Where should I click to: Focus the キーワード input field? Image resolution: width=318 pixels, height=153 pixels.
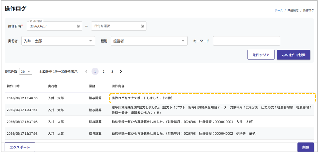coord(246,41)
